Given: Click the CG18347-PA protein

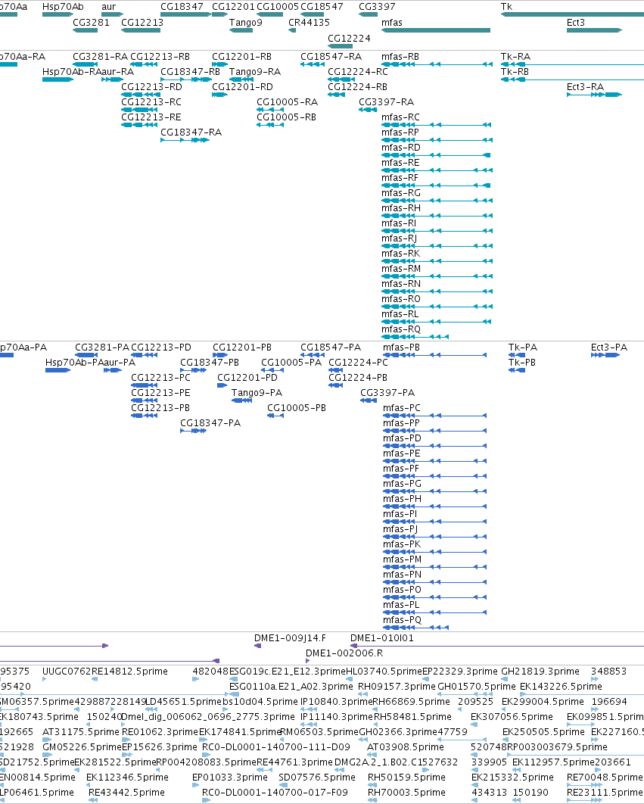Looking at the screenshot, I should [x=193, y=431].
